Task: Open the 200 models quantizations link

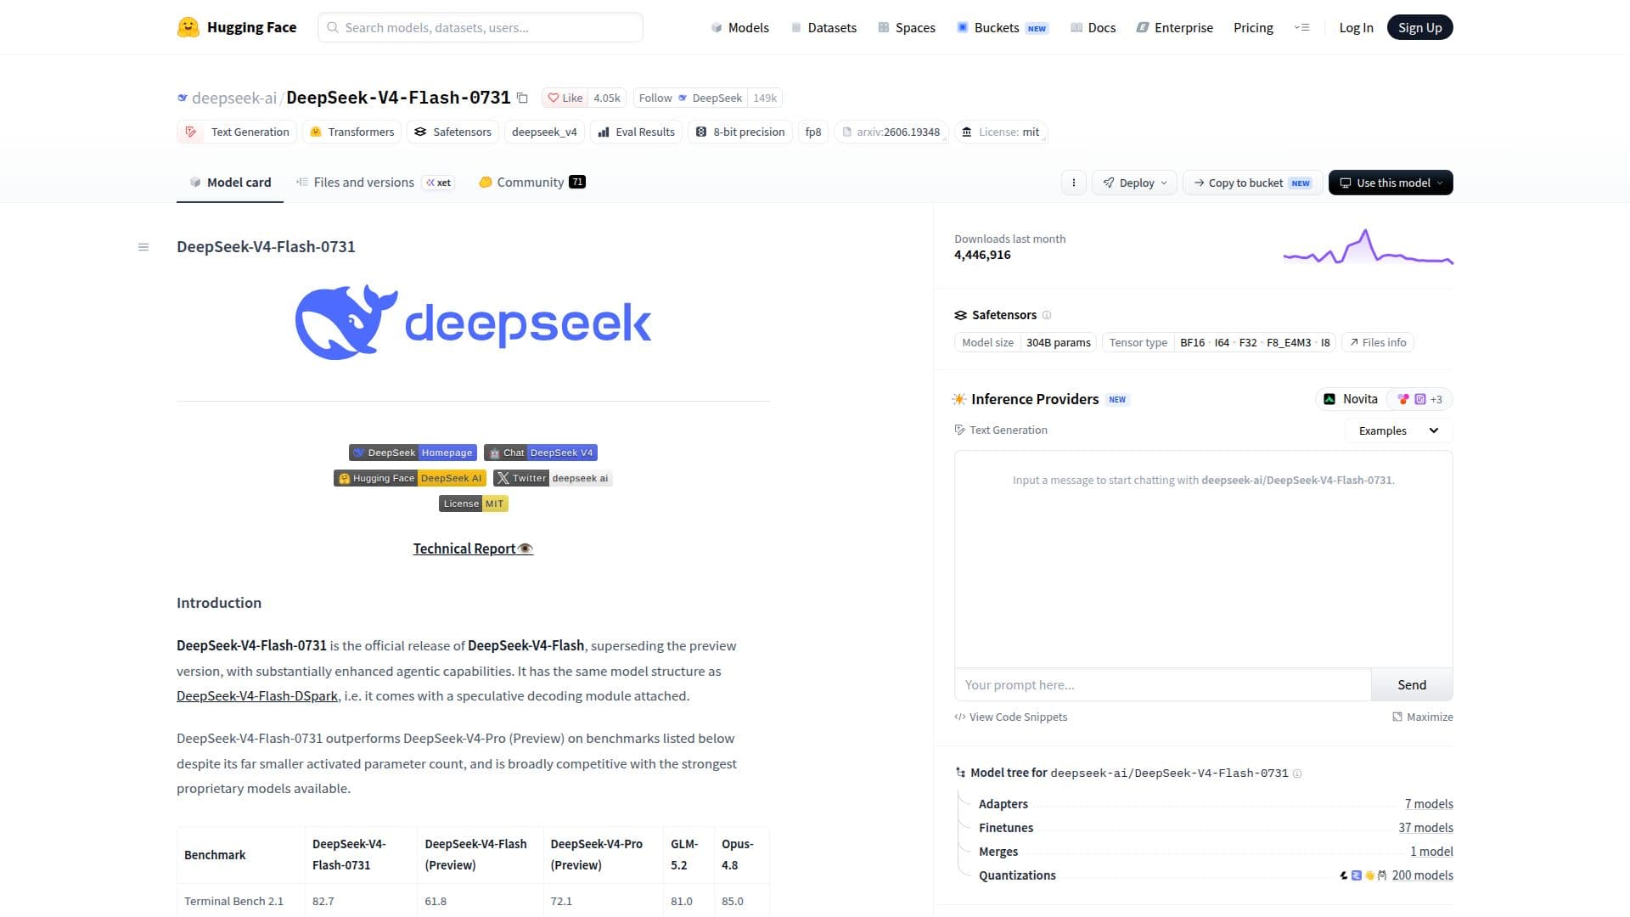Action: 1422,875
